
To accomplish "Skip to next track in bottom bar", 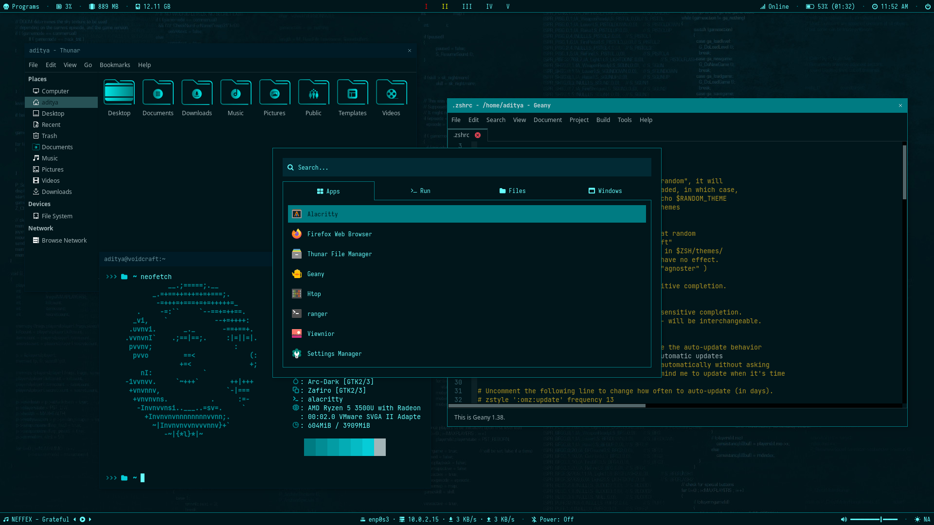I will click(90, 519).
